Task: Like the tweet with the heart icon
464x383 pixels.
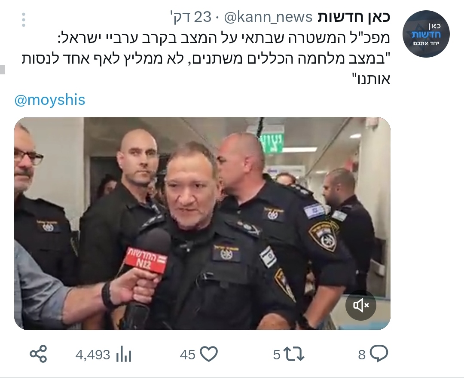Action: pos(209,354)
